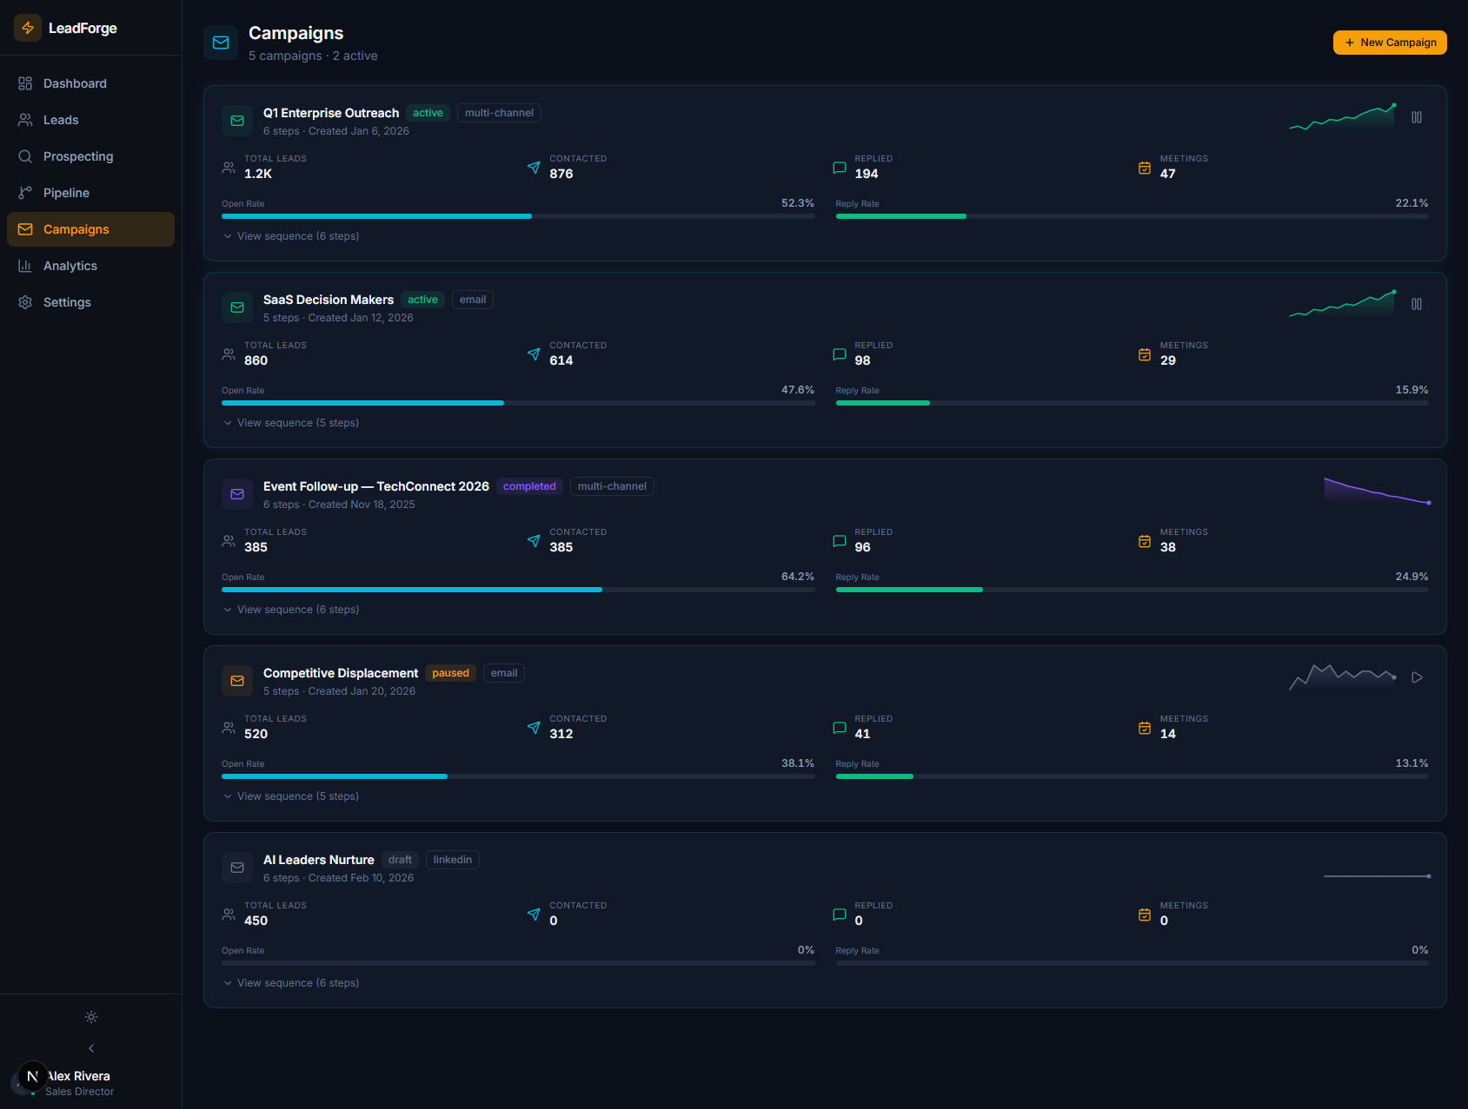Switch to the Campaigns section
The width and height of the screenshot is (1468, 1109).
pyautogui.click(x=76, y=228)
